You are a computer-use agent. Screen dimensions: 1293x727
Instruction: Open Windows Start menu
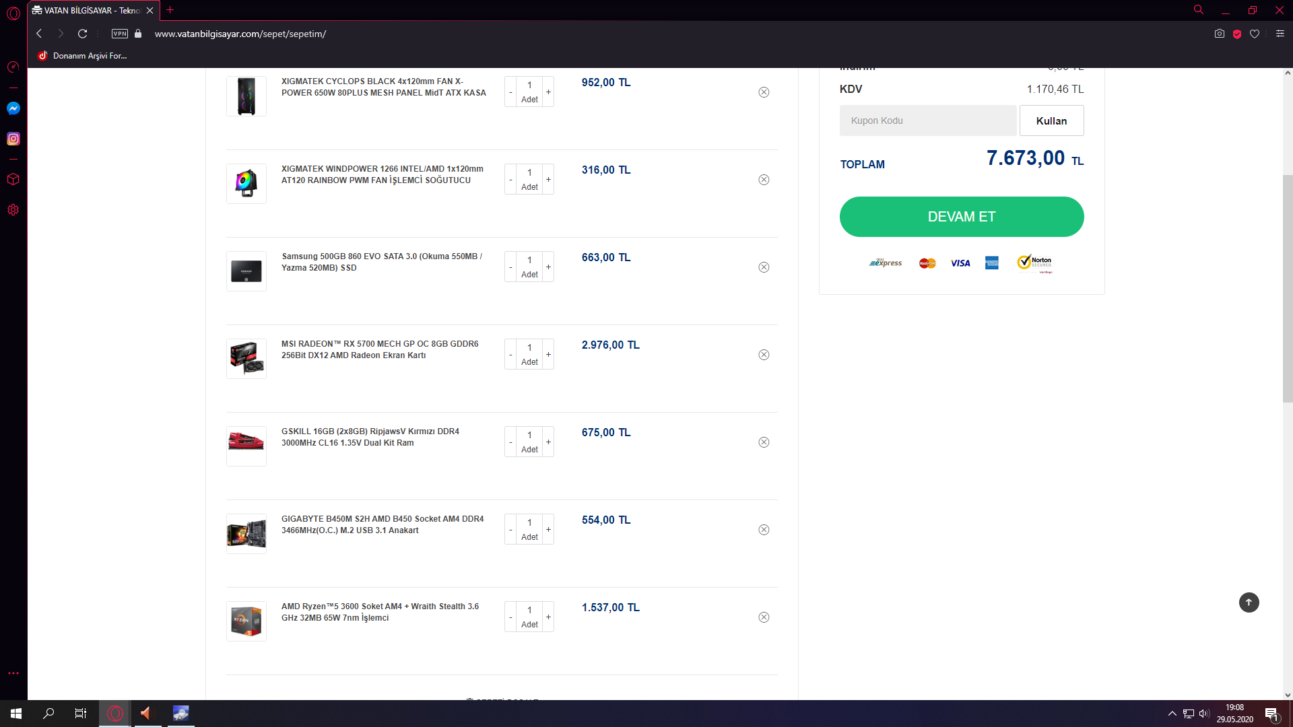16,714
